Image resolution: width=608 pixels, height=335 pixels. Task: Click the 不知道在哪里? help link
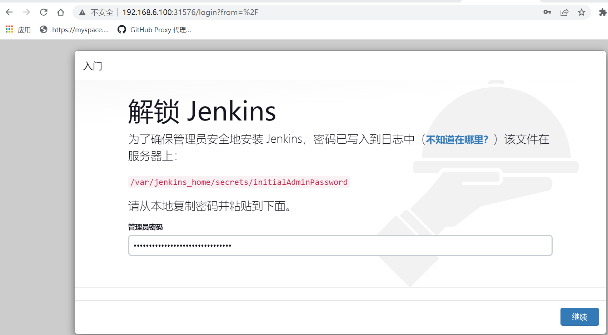[457, 140]
